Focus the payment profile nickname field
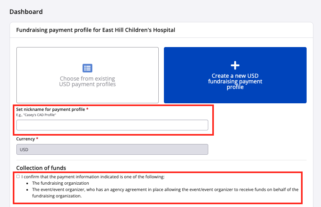This screenshot has height=207, width=321. click(x=112, y=125)
